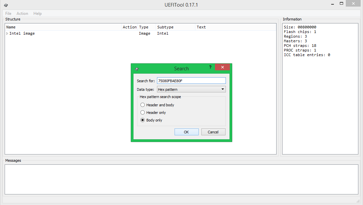The image size is (363, 205).
Task: Click the Messages list area
Action: coord(181,179)
